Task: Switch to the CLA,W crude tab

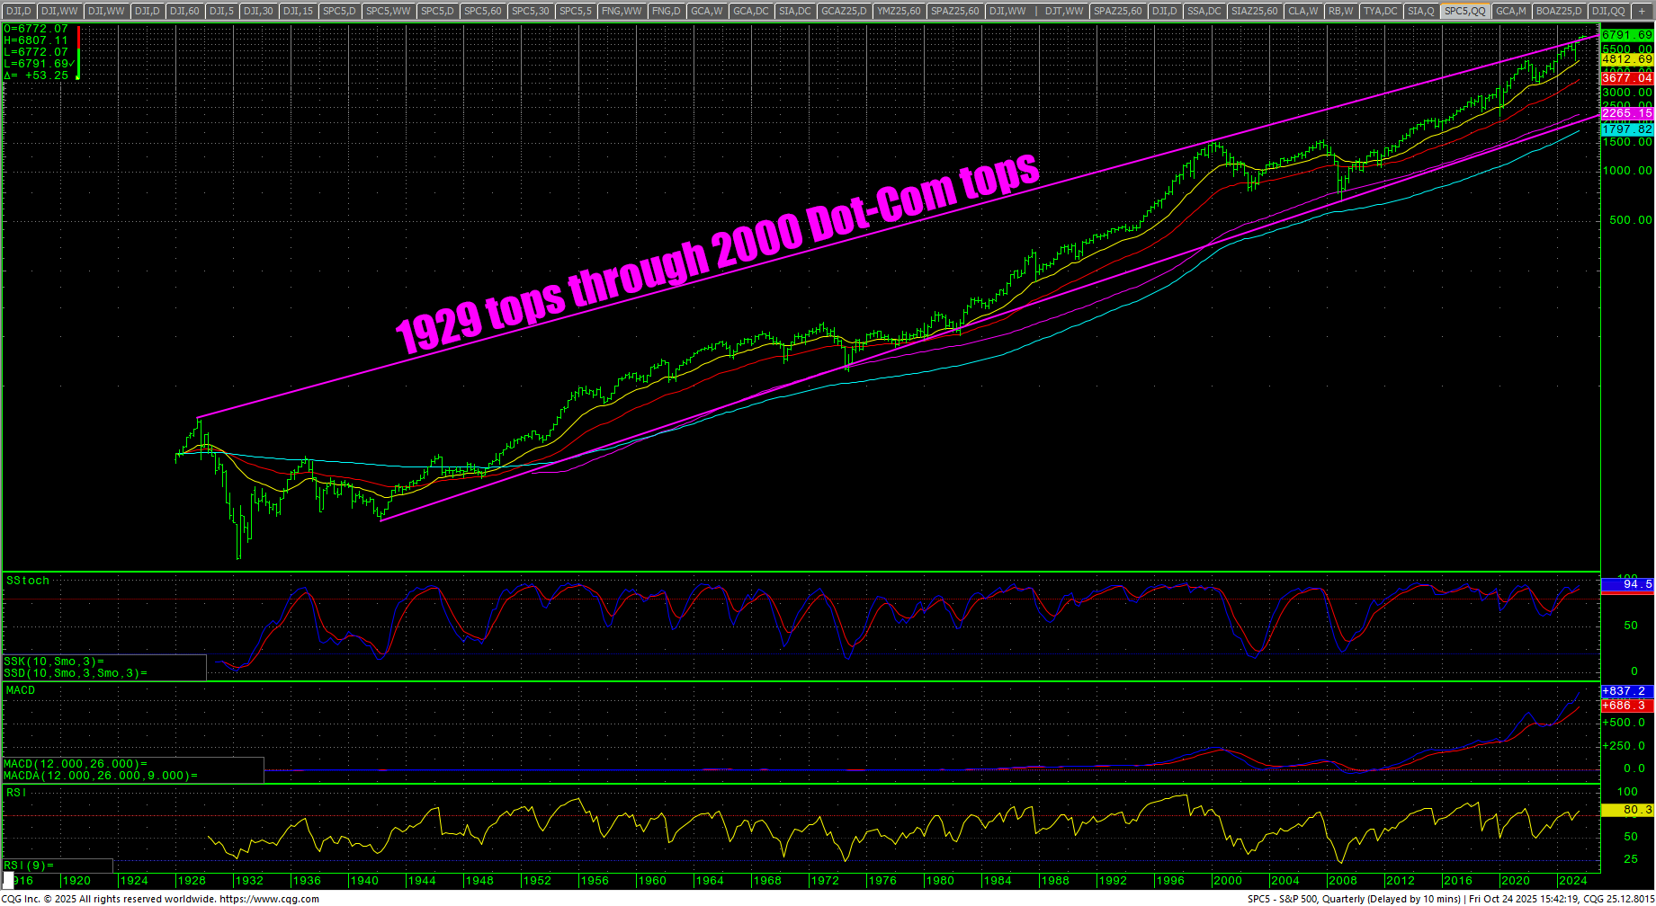Action: click(x=1302, y=11)
